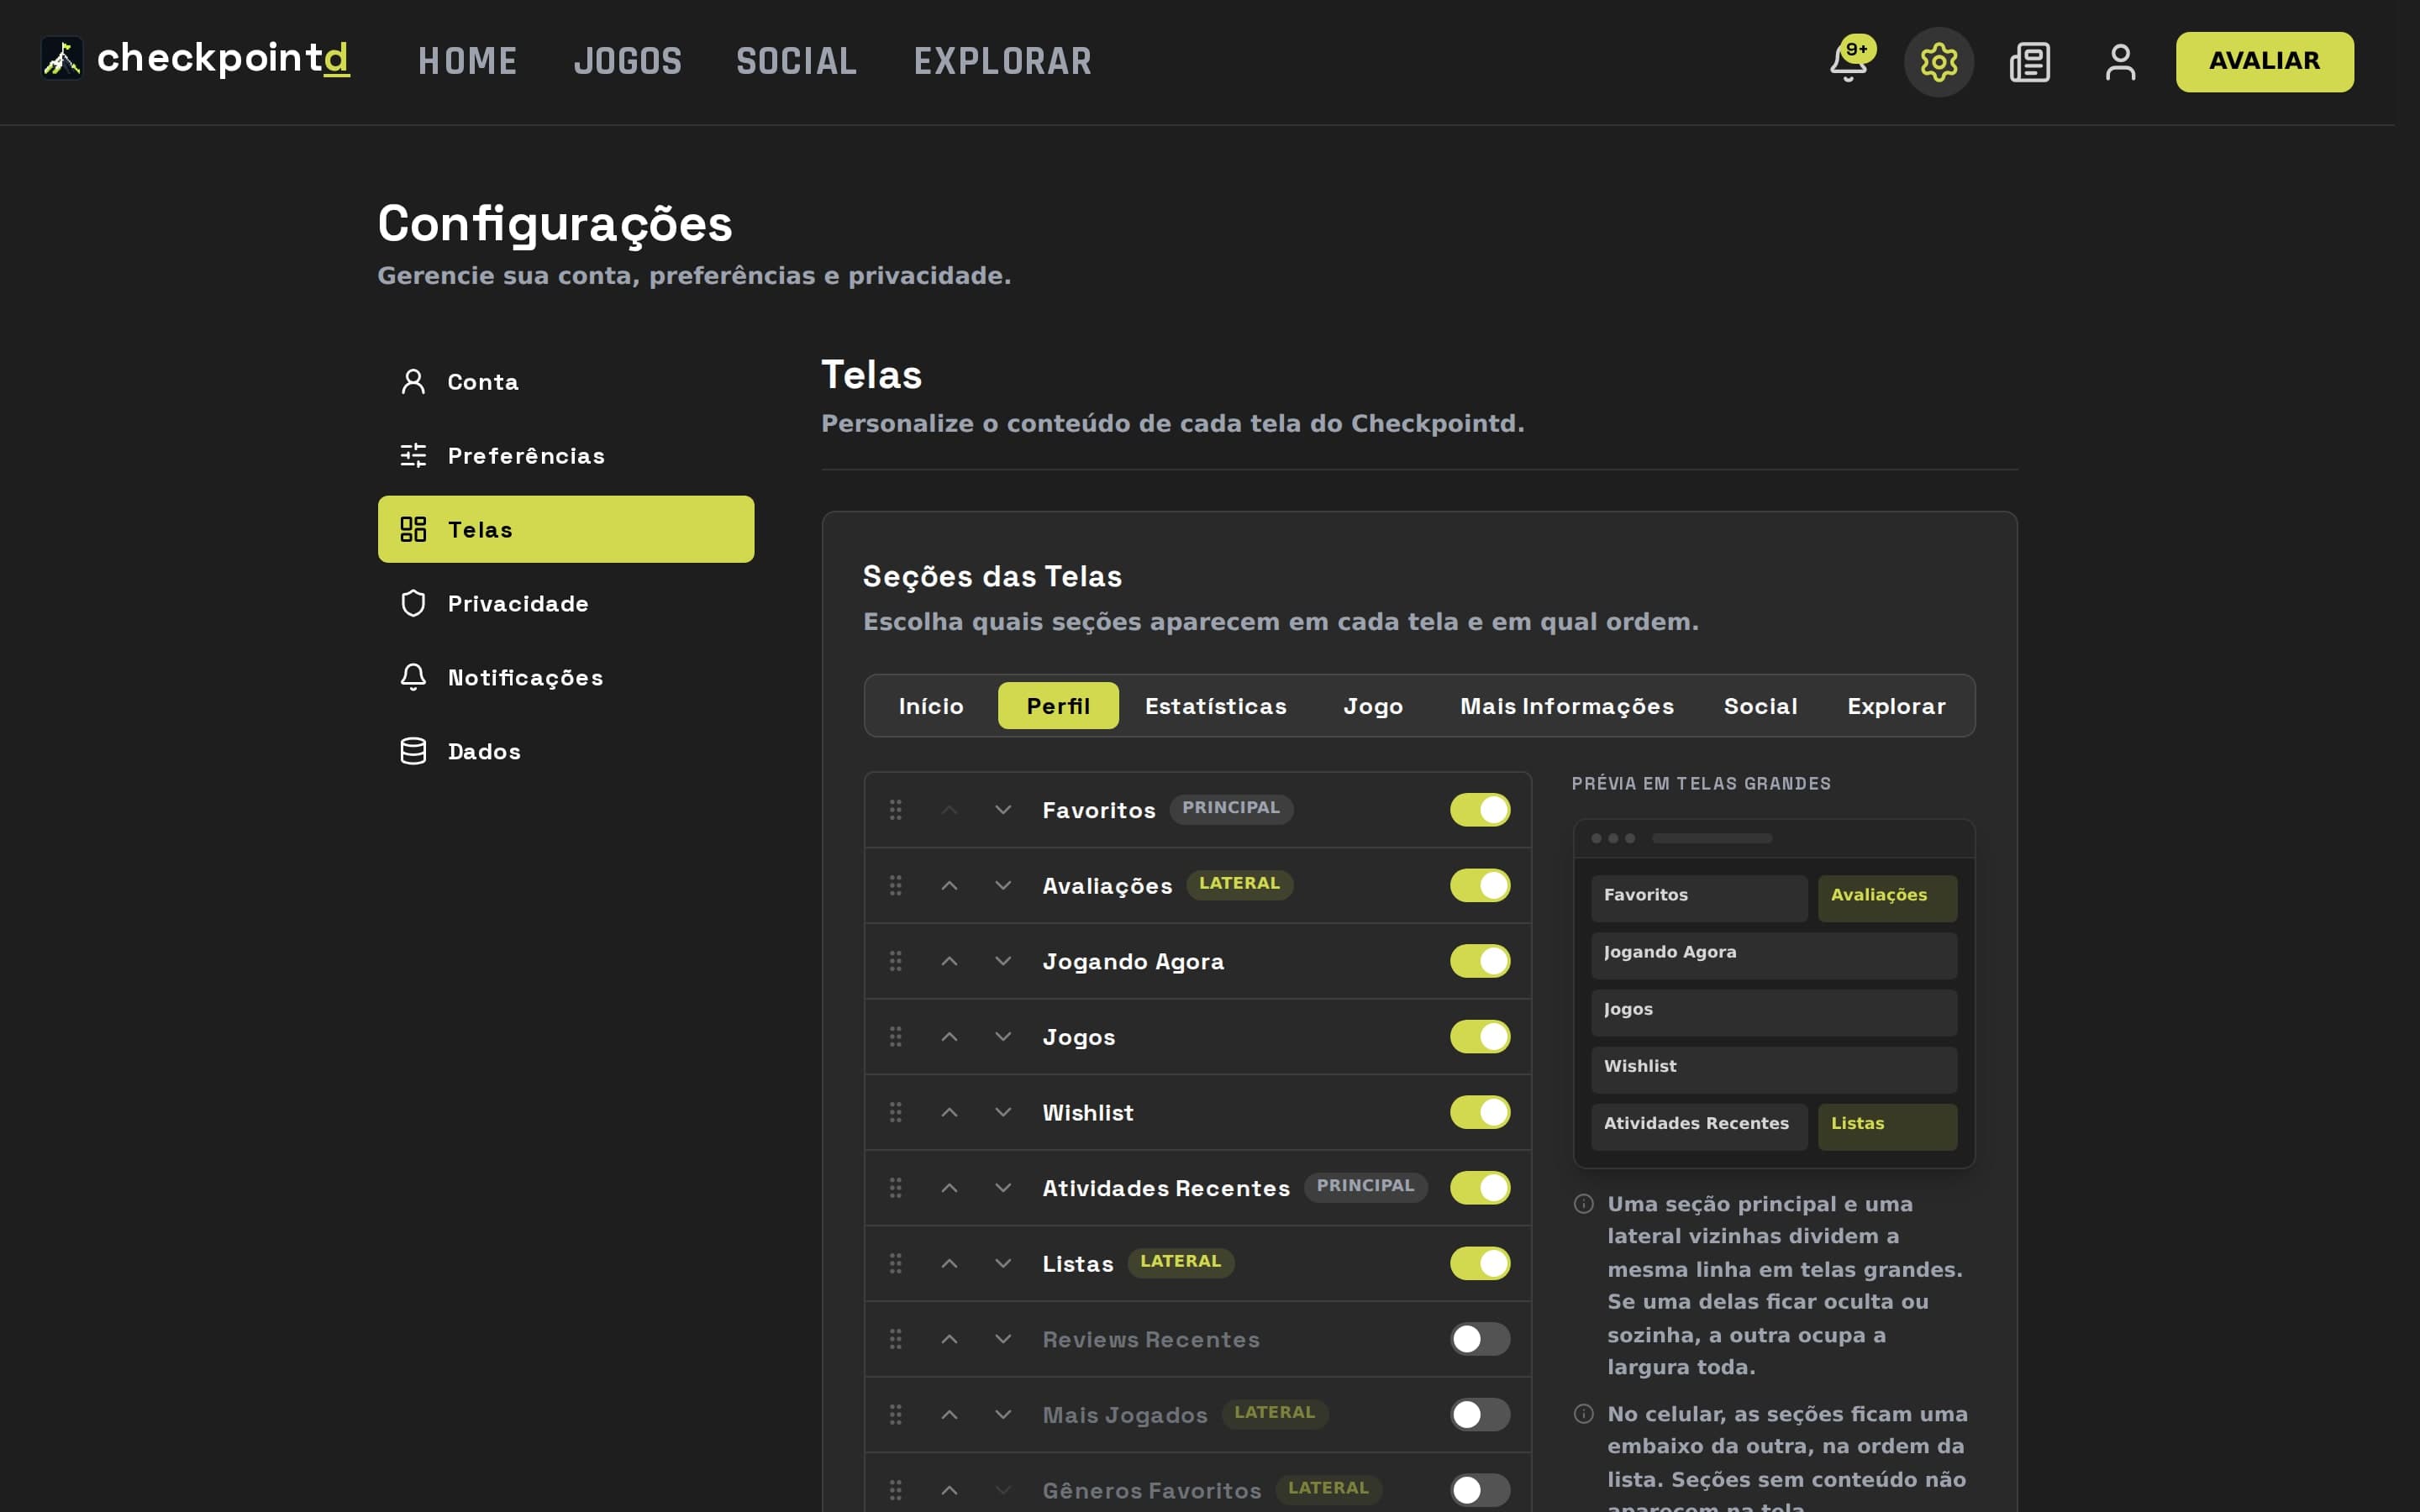Move Reviews Recentes section down

tap(1003, 1338)
